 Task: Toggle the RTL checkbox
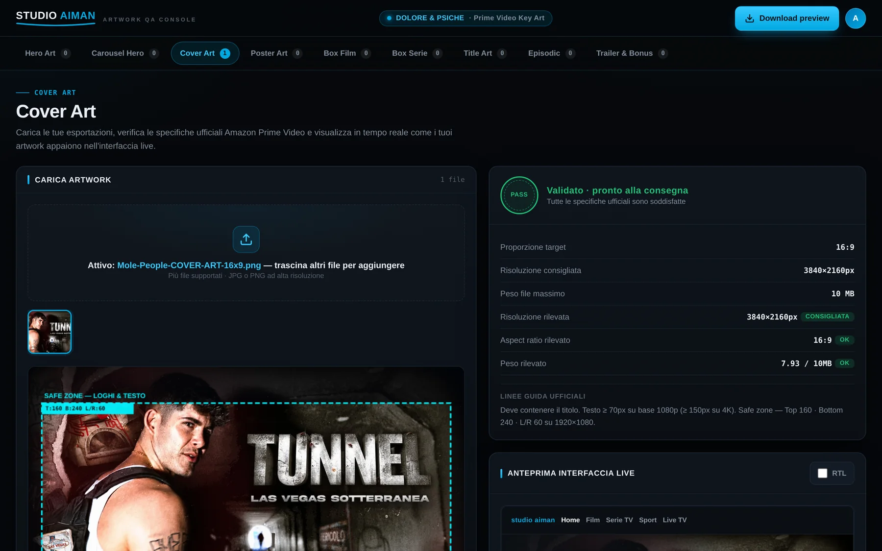(x=822, y=473)
